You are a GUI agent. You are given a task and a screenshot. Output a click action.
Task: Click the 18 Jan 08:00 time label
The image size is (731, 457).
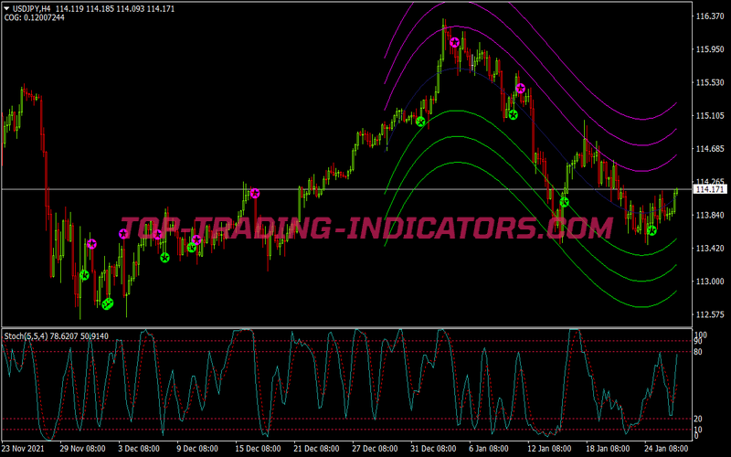pos(608,449)
